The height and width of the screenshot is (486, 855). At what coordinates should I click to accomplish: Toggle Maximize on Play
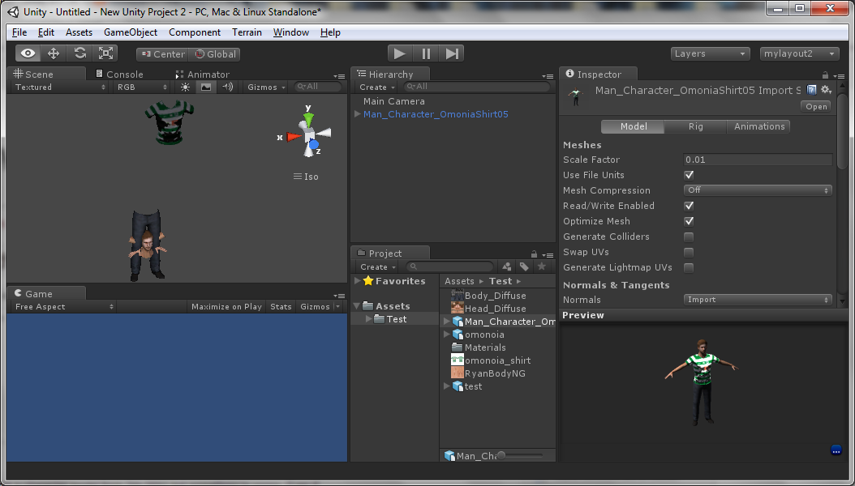226,306
